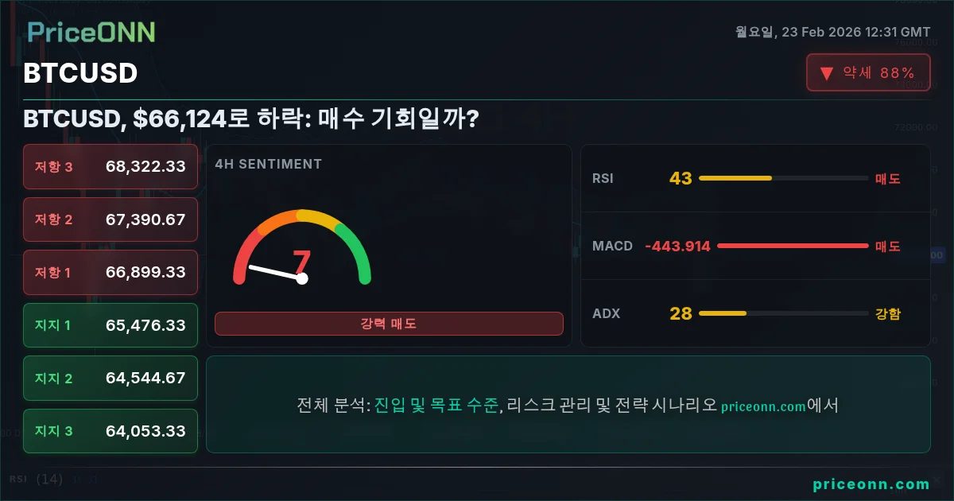Image resolution: width=954 pixels, height=501 pixels.
Task: Click the MACD red progress bar
Action: point(793,246)
